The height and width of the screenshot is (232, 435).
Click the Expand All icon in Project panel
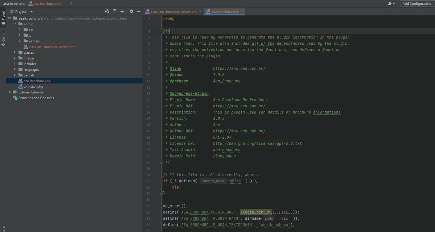click(115, 11)
